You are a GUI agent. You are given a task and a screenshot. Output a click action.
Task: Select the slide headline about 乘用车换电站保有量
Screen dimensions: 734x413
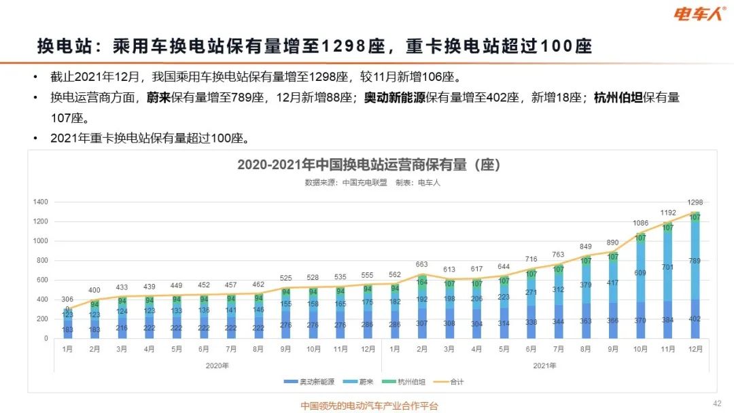click(x=315, y=46)
